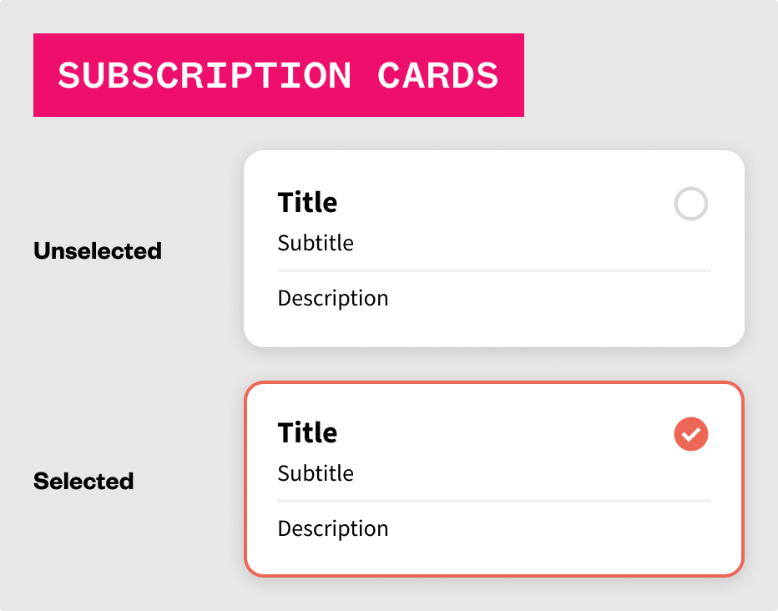Click Title in the unselected card
The width and height of the screenshot is (778, 611).
[307, 203]
